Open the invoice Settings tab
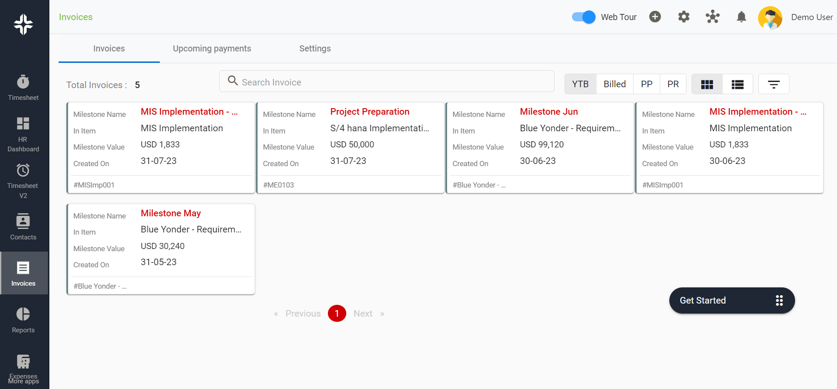The height and width of the screenshot is (389, 837). (x=315, y=48)
